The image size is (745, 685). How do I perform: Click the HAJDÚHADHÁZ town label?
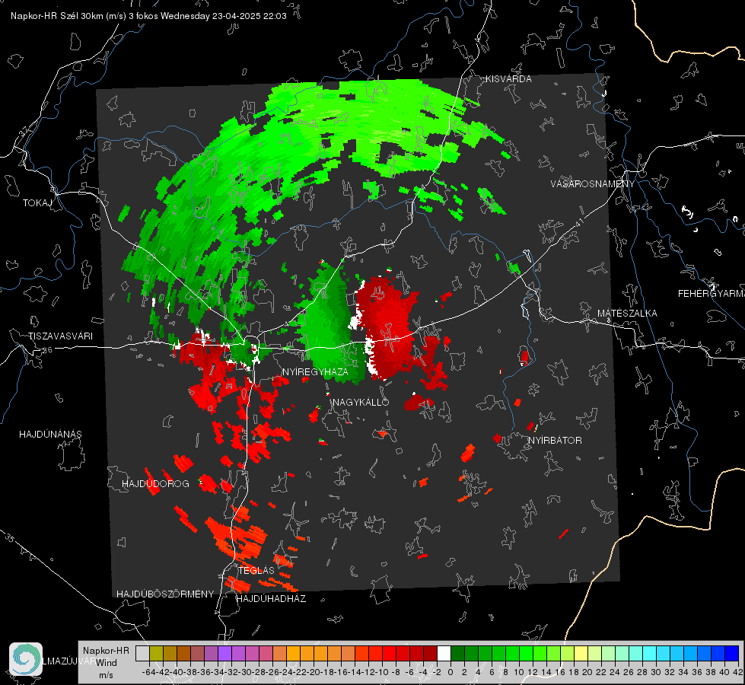[271, 598]
